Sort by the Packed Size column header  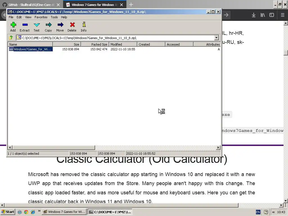[x=95, y=44]
